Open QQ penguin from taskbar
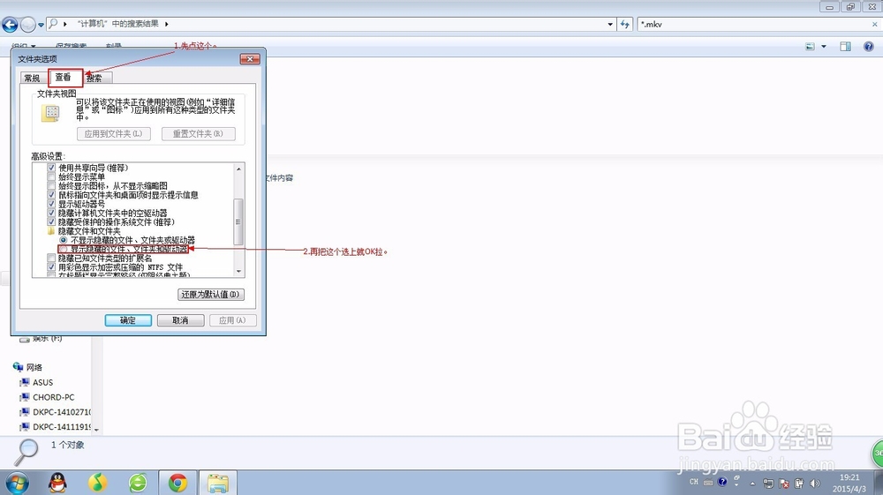 coord(57,483)
